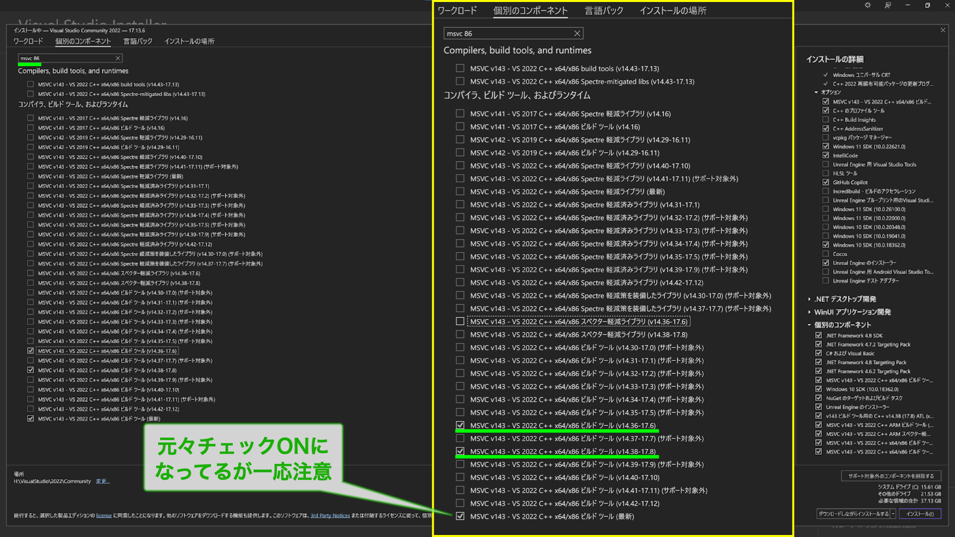The image size is (955, 537).
Task: Select Windows ユニバーサル CRT entry
Action: point(861,75)
